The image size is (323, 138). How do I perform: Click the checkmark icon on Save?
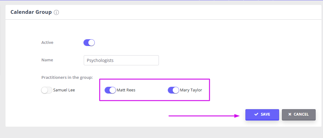[256, 114]
